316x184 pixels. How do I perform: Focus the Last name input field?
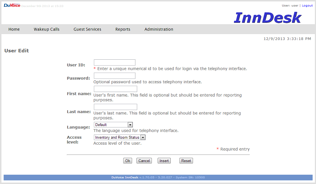(x=115, y=107)
